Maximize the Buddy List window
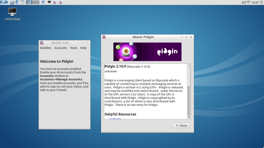The image size is (264, 148). [x=83, y=43]
